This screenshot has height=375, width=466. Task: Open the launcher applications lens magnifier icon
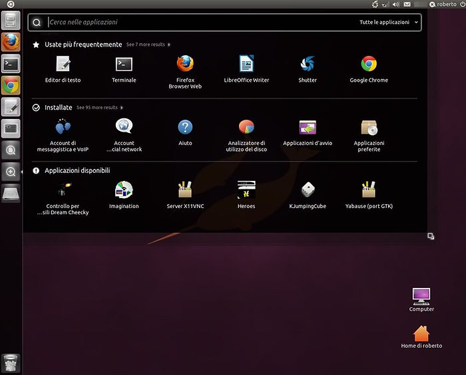(11, 172)
